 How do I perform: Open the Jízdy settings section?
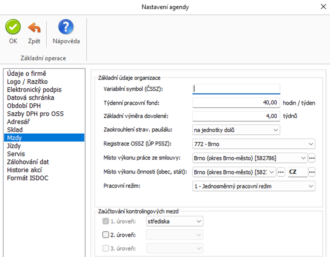(x=14, y=146)
